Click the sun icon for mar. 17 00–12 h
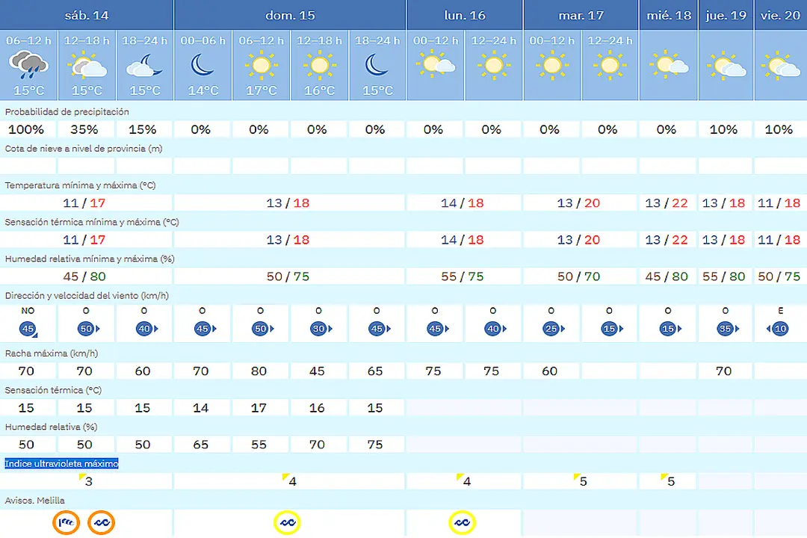 [x=551, y=65]
